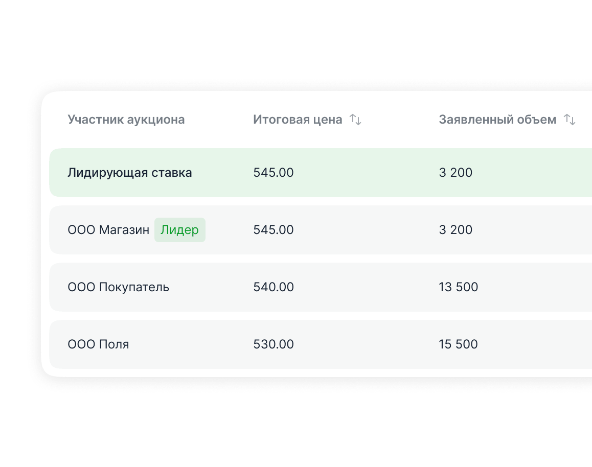Click the 15 500 volume cell
Image resolution: width=592 pixels, height=467 pixels.
[458, 344]
